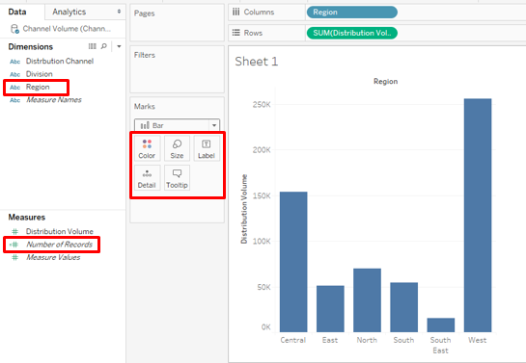Click the Dimensions view as grid icon
Viewport: 526px width, 363px height.
point(93,46)
